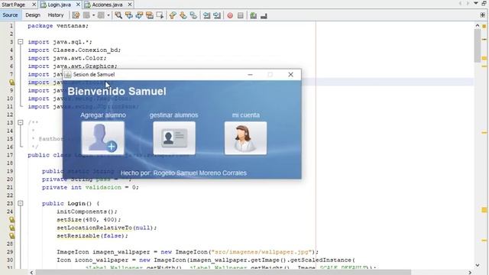
Task: Click the horizontal scrollbar right arrow
Action: tap(471, 273)
